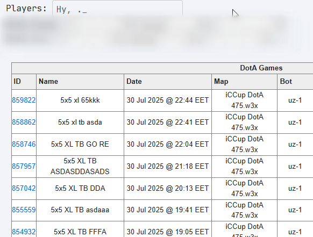Open game ID 854932 link
Image resolution: width=313 pixels, height=237 pixels.
(24, 232)
